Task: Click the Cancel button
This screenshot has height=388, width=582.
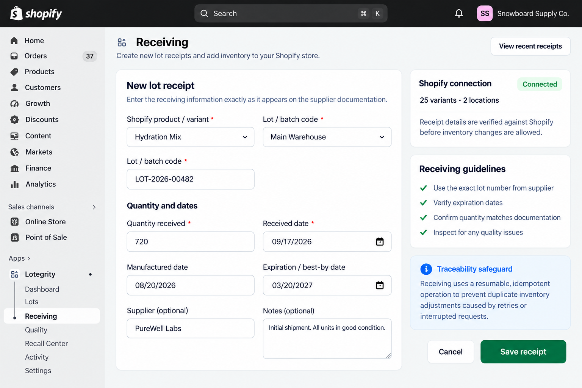Action: (451, 352)
